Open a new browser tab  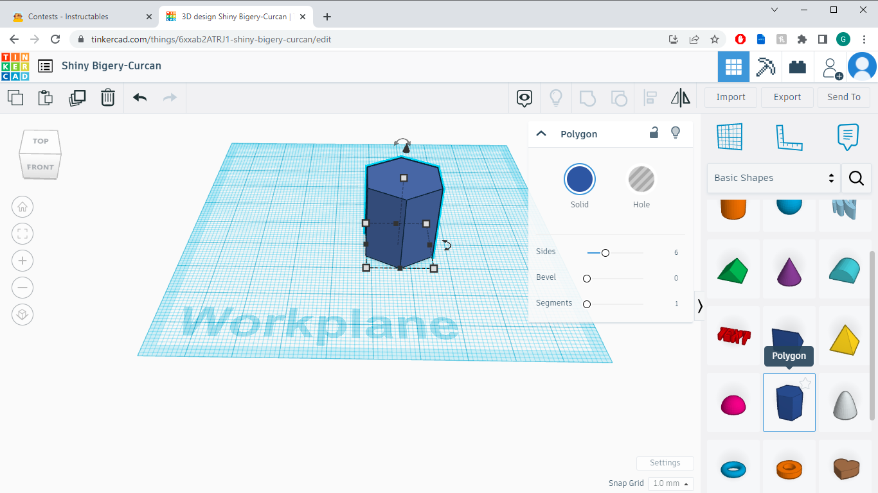click(327, 17)
